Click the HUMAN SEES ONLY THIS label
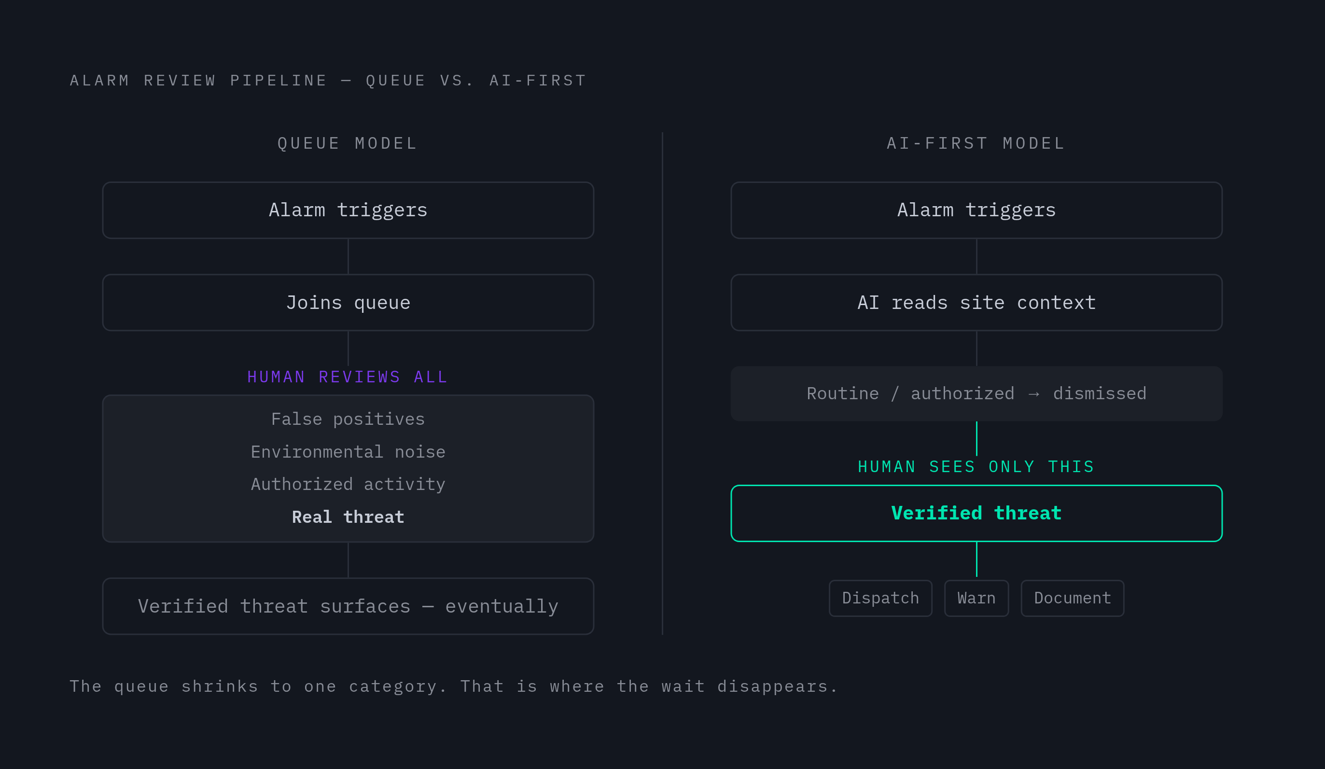 pos(976,466)
